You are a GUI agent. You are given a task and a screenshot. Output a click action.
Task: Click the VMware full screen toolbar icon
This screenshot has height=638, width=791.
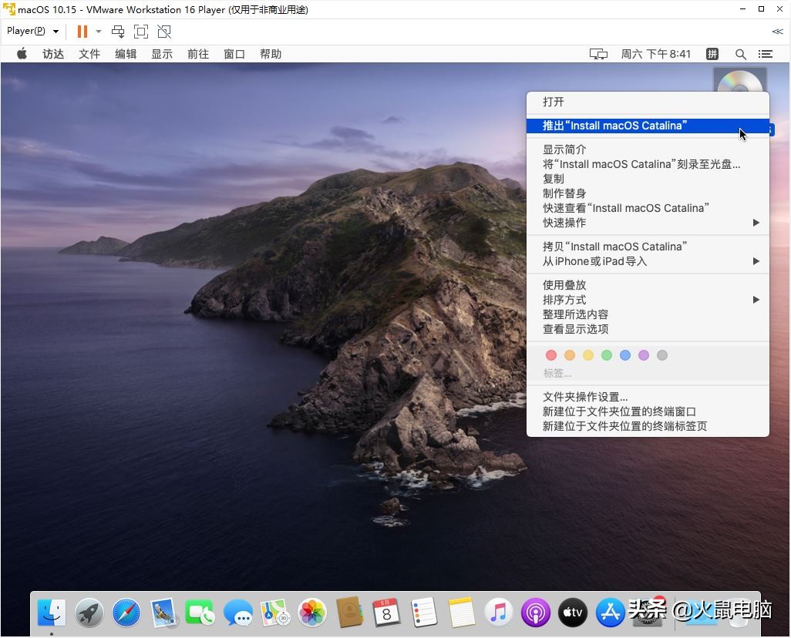tap(141, 32)
